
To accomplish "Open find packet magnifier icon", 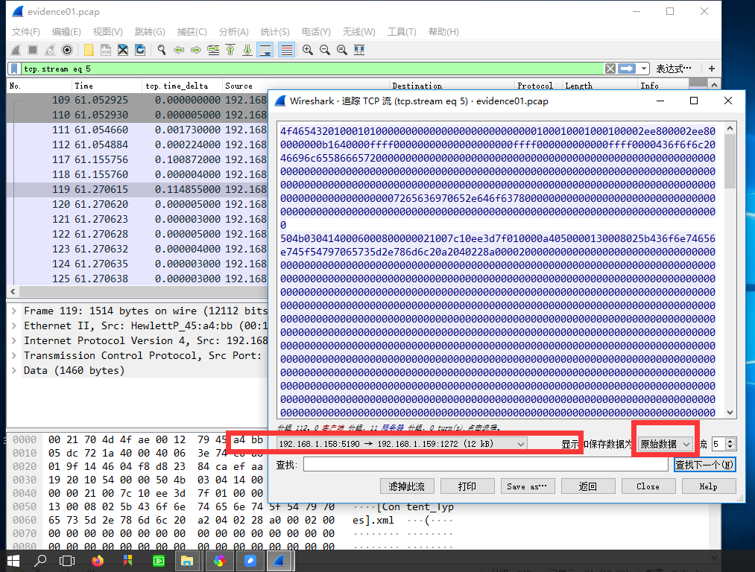I will click(x=162, y=50).
